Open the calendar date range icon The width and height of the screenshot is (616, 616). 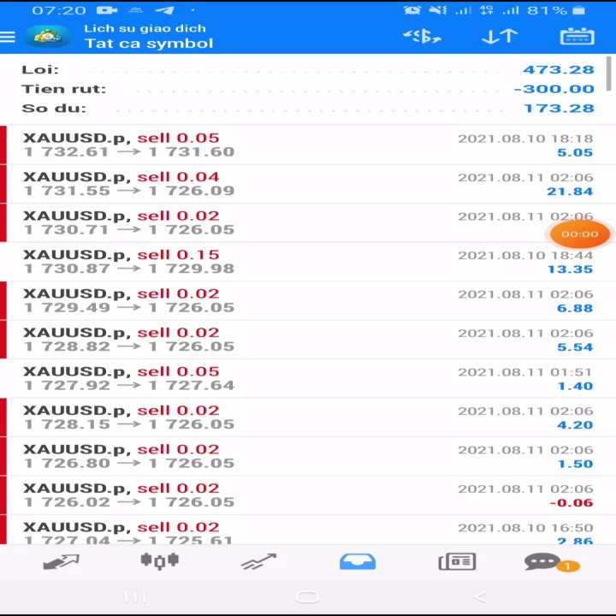(x=577, y=37)
